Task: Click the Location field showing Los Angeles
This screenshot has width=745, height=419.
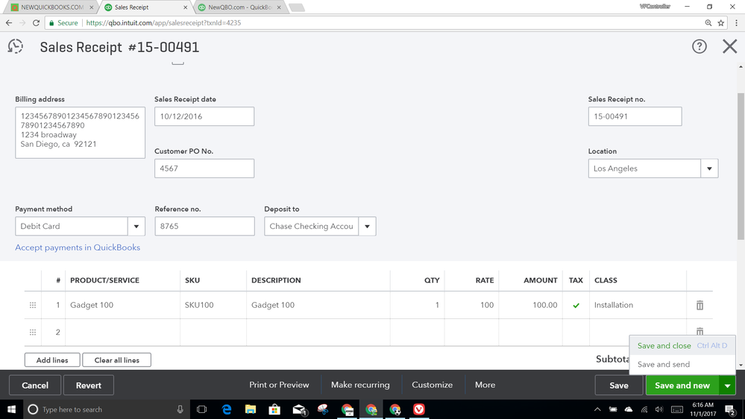Action: pos(644,168)
